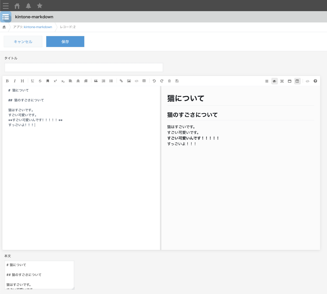This screenshot has height=294, width=327.
Task: Toggle bold formatting in editor toolbar
Action: click(x=7, y=81)
